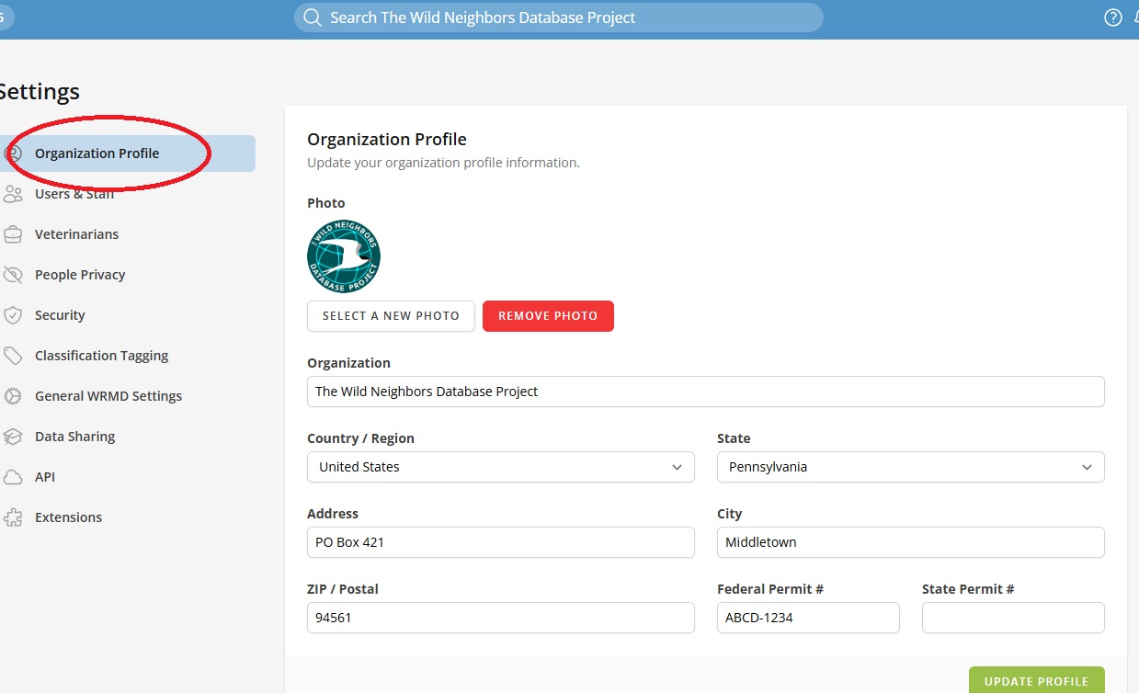The image size is (1139, 693).
Task: Click the Organization name input field
Action: pos(706,392)
